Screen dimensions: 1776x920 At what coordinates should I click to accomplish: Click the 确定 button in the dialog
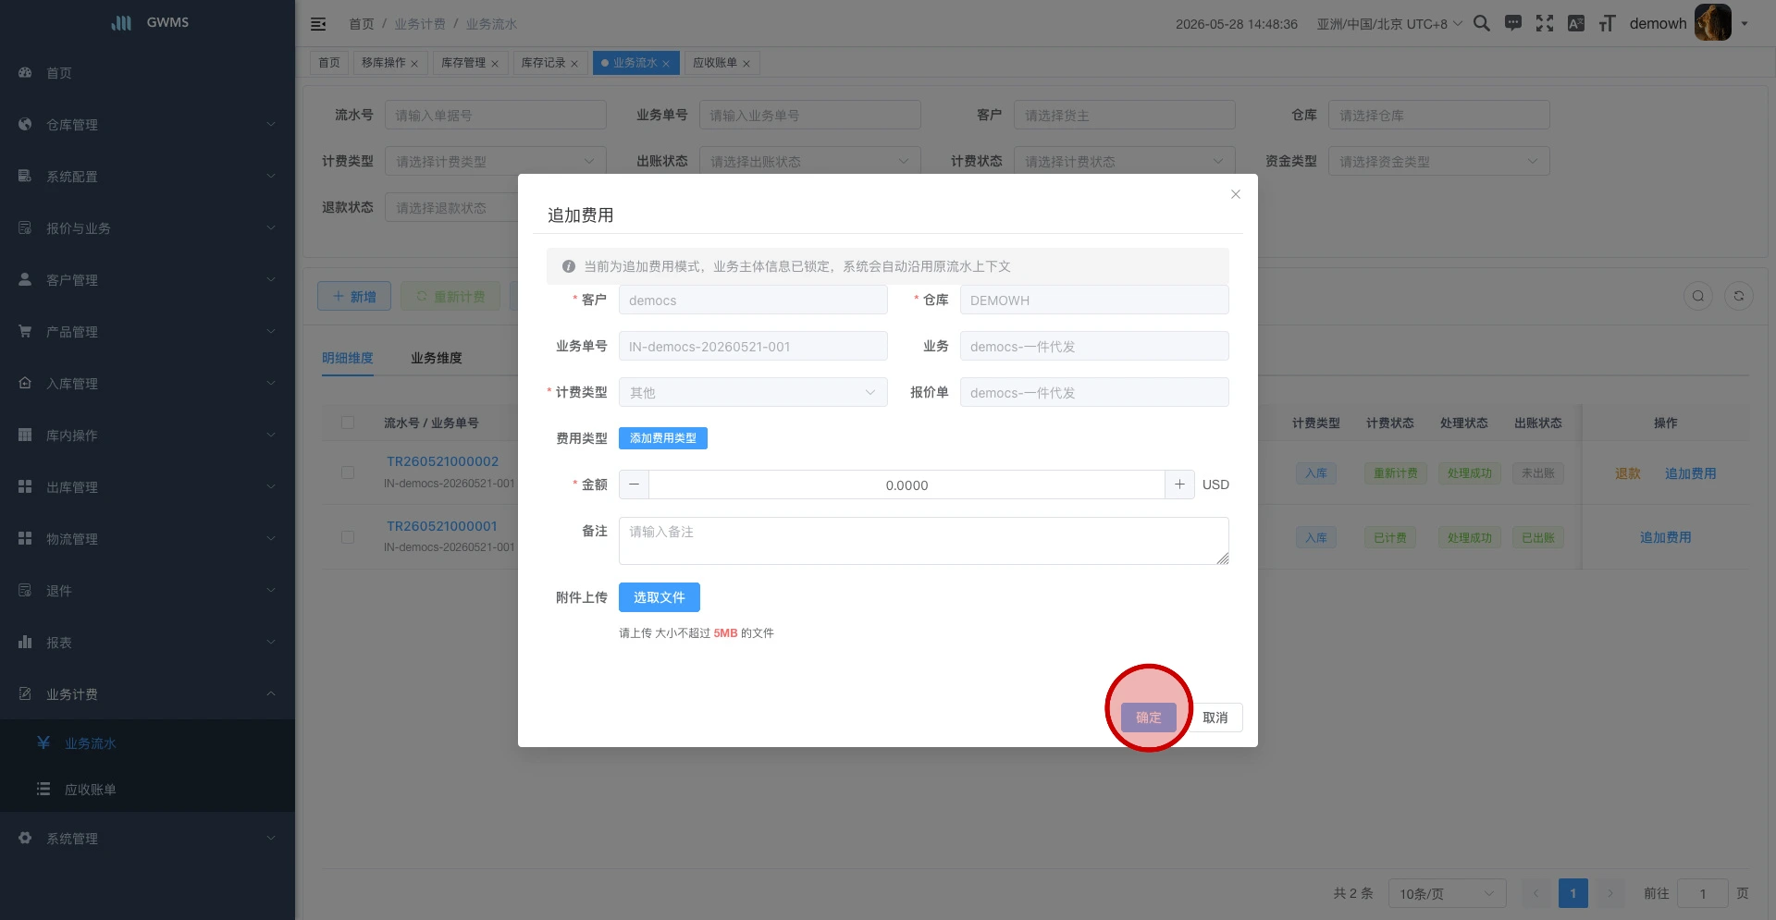(1149, 718)
